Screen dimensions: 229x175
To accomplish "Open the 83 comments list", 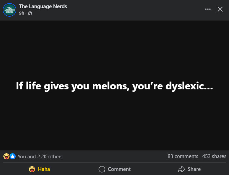I will [x=183, y=156].
